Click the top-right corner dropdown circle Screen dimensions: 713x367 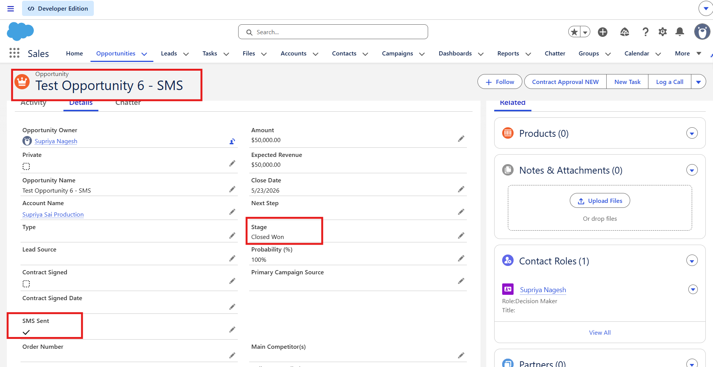[x=706, y=8]
